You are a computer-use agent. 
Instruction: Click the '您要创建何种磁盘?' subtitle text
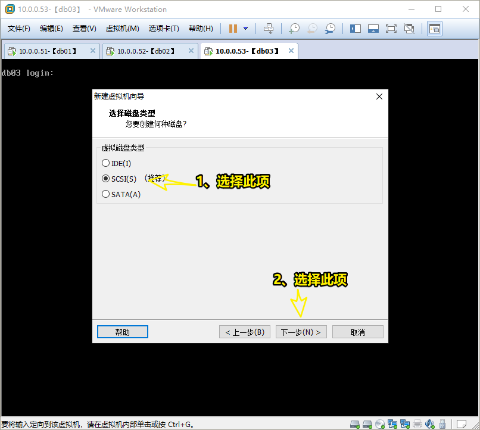click(156, 124)
